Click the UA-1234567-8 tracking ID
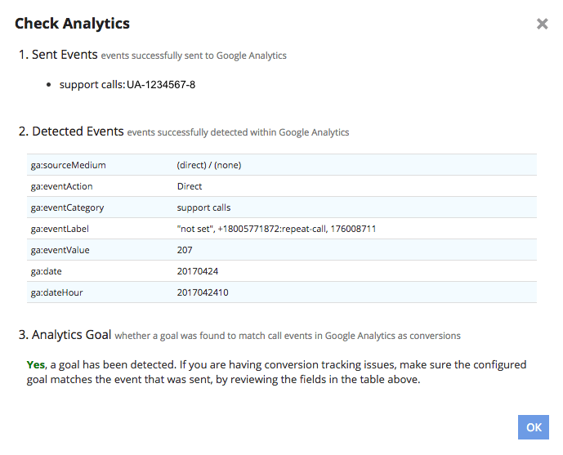Image resolution: width=563 pixels, height=455 pixels. click(x=161, y=85)
